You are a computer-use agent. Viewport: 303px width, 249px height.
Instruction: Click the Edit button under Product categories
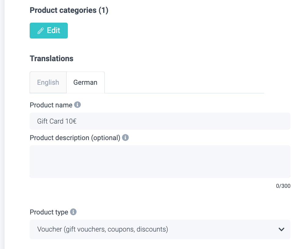pos(49,30)
